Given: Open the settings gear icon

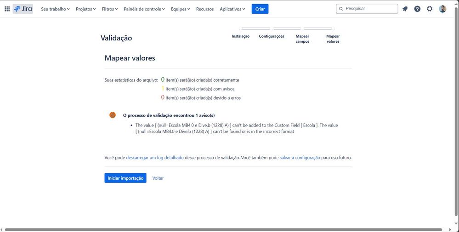Looking at the screenshot, I should point(430,9).
